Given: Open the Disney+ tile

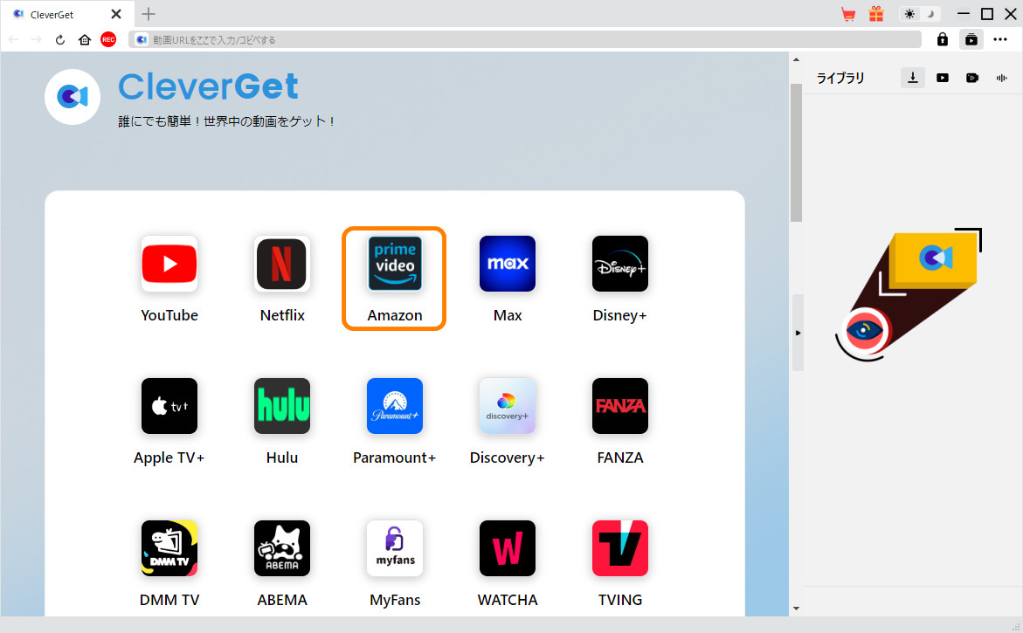Looking at the screenshot, I should (x=619, y=264).
